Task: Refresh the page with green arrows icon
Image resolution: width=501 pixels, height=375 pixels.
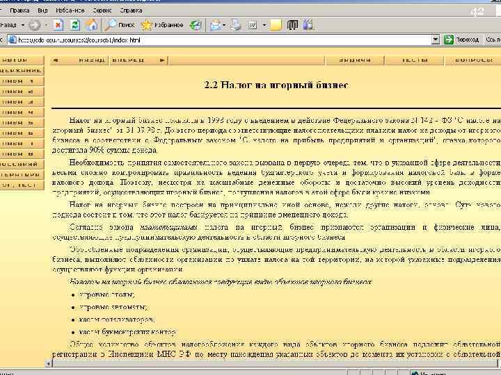Action: pos(75,25)
